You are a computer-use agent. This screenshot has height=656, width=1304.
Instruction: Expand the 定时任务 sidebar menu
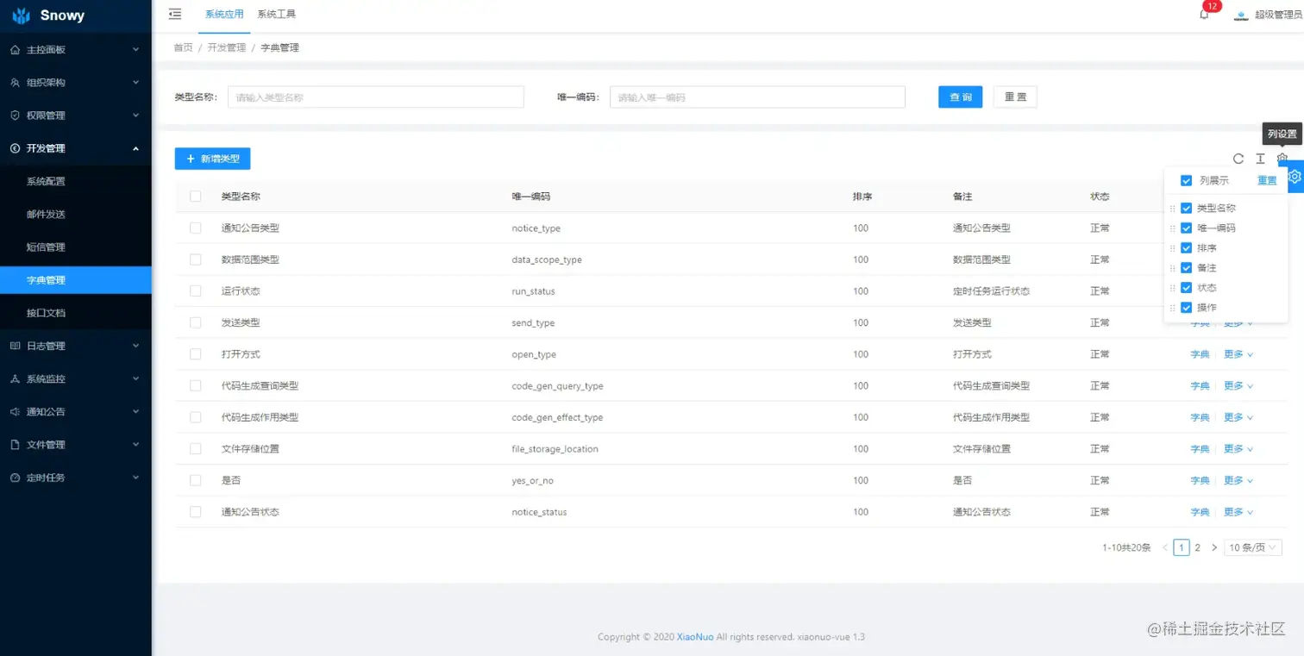[x=76, y=478]
